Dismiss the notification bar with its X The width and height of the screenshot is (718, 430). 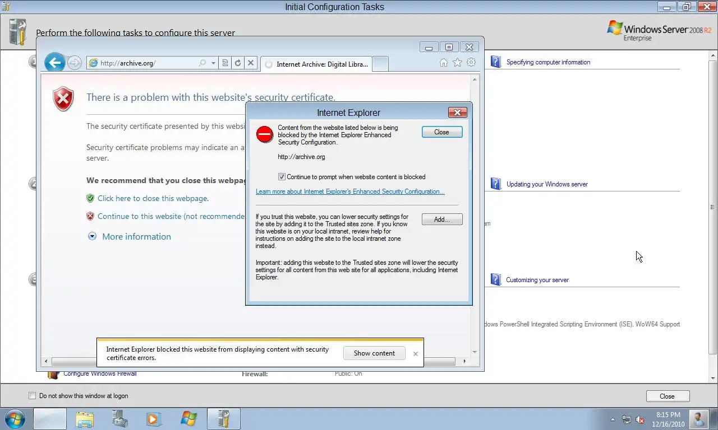[x=415, y=353]
